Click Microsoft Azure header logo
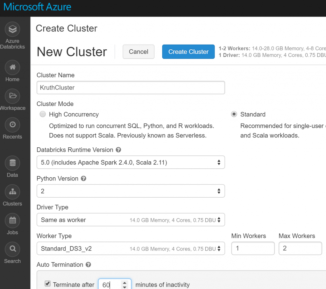The image size is (326, 289). [38, 7]
